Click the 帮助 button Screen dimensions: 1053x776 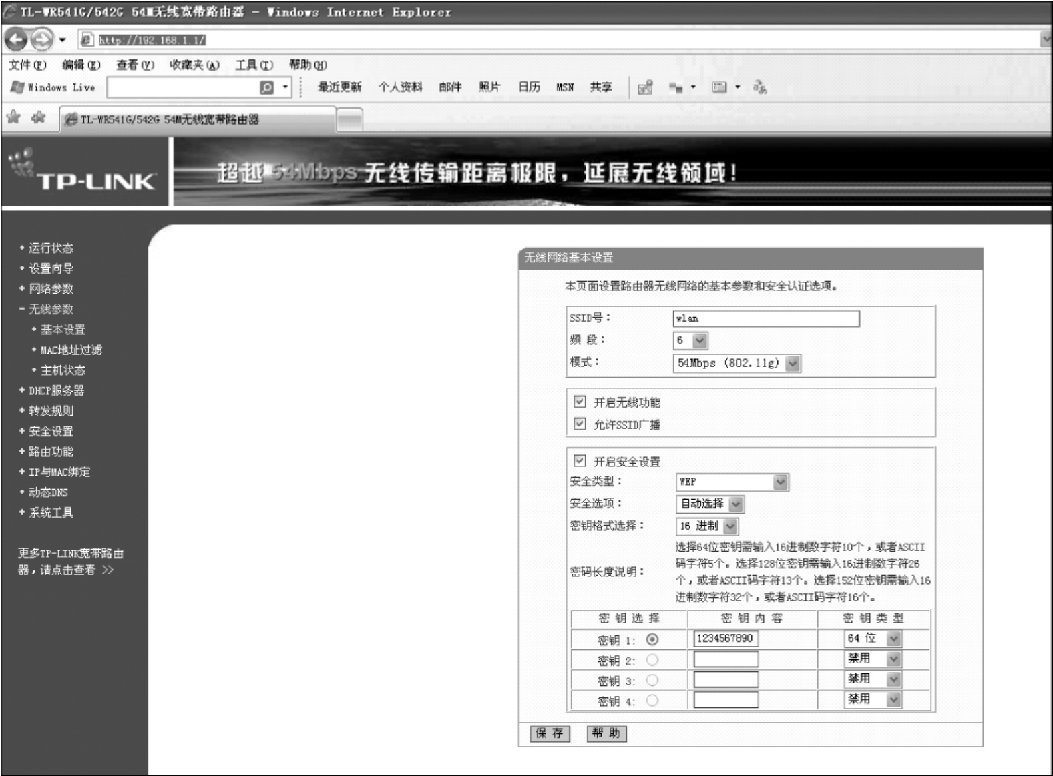(606, 733)
